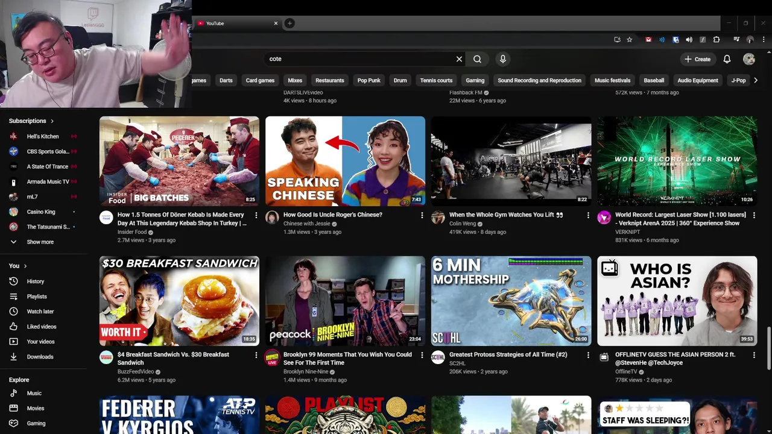Play the Whole Gym Watches You Lift thumbnail
Image resolution: width=772 pixels, height=434 pixels.
coord(511,161)
